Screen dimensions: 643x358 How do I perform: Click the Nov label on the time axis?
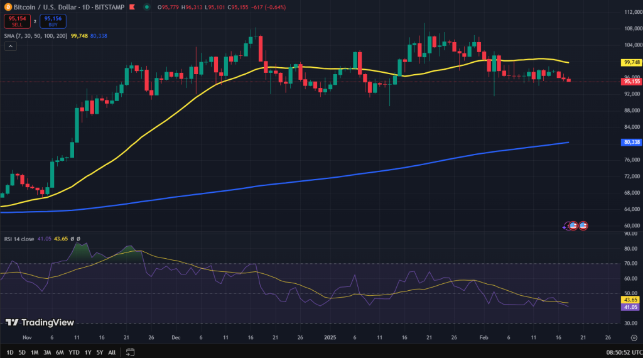27,337
